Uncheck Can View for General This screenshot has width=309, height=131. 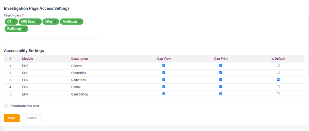click(x=164, y=65)
